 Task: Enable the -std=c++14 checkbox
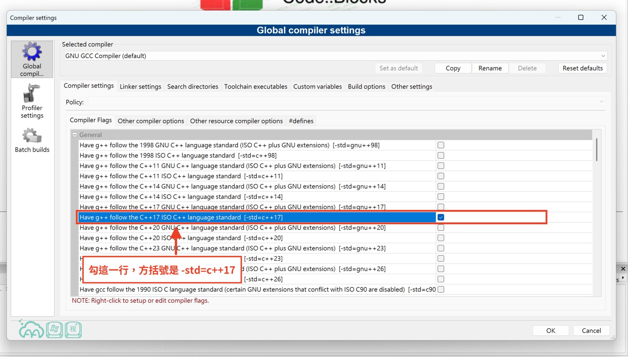(441, 196)
